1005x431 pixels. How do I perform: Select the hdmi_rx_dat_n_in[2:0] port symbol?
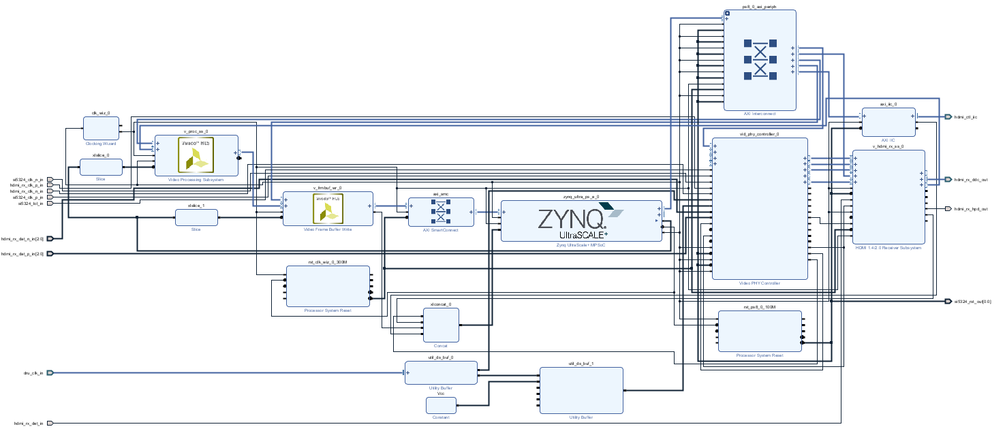(50, 238)
